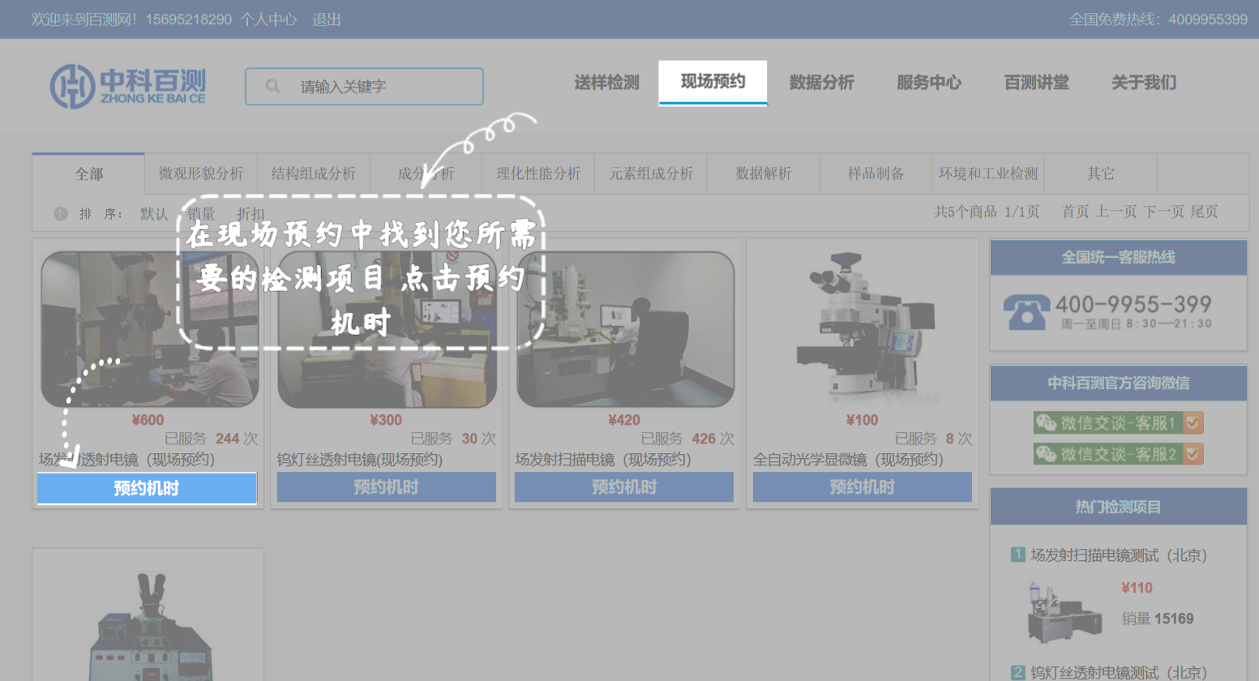This screenshot has height=681, width=1259.
Task: Sort products by 销量
Action: tap(201, 214)
